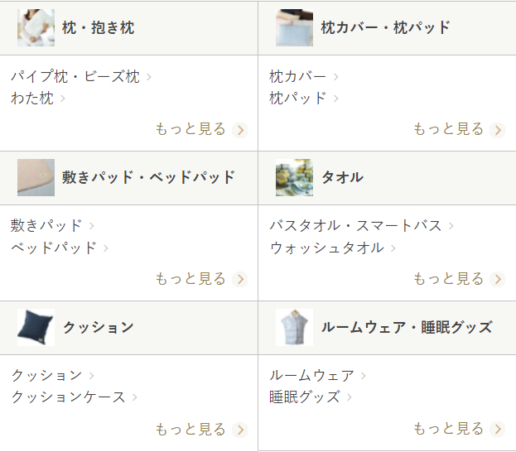Click the roomwear vest thumbnail image
This screenshot has width=516, height=452.
pos(294,327)
